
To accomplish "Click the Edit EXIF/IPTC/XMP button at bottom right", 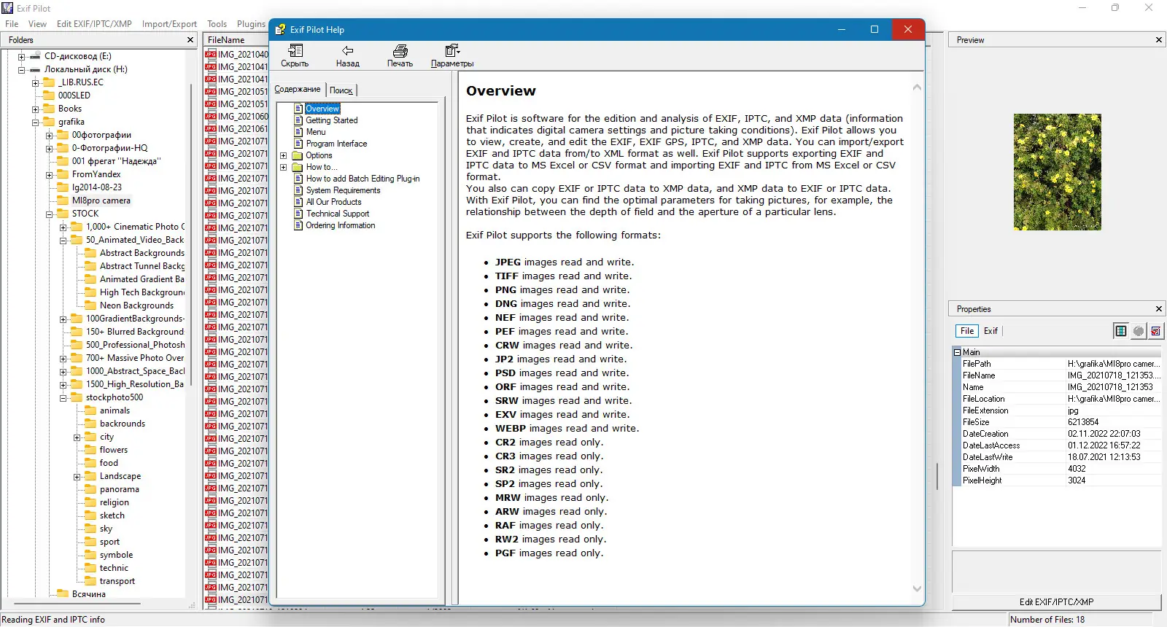I will (x=1056, y=602).
